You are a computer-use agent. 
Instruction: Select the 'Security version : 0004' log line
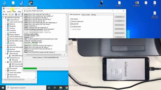tap(32, 36)
